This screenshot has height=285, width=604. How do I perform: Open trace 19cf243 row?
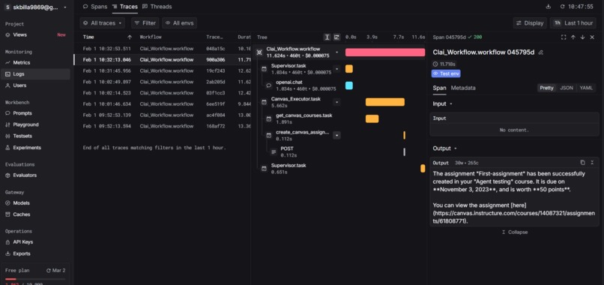coord(162,71)
